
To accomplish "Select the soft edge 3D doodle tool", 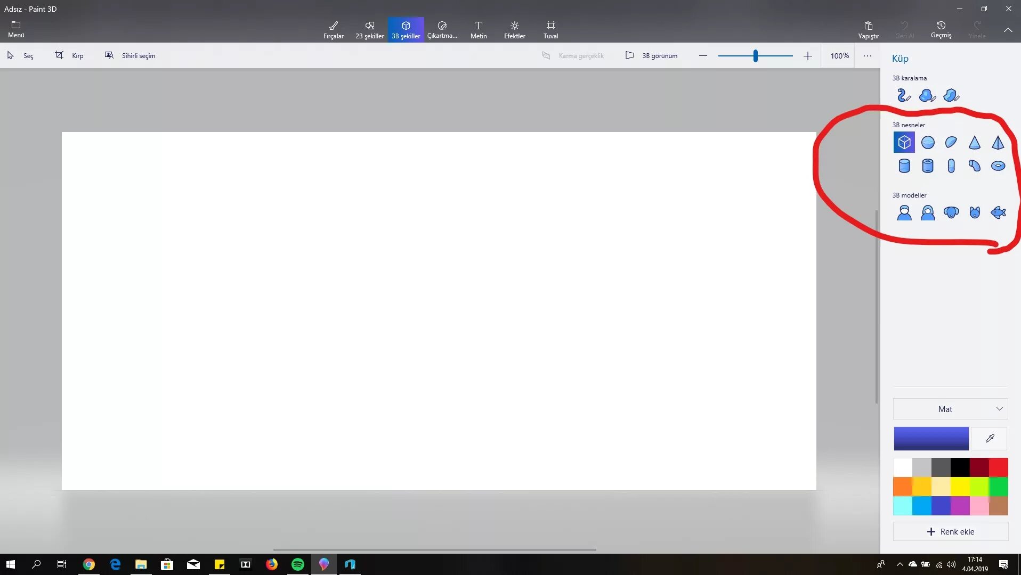I will pyautogui.click(x=927, y=95).
